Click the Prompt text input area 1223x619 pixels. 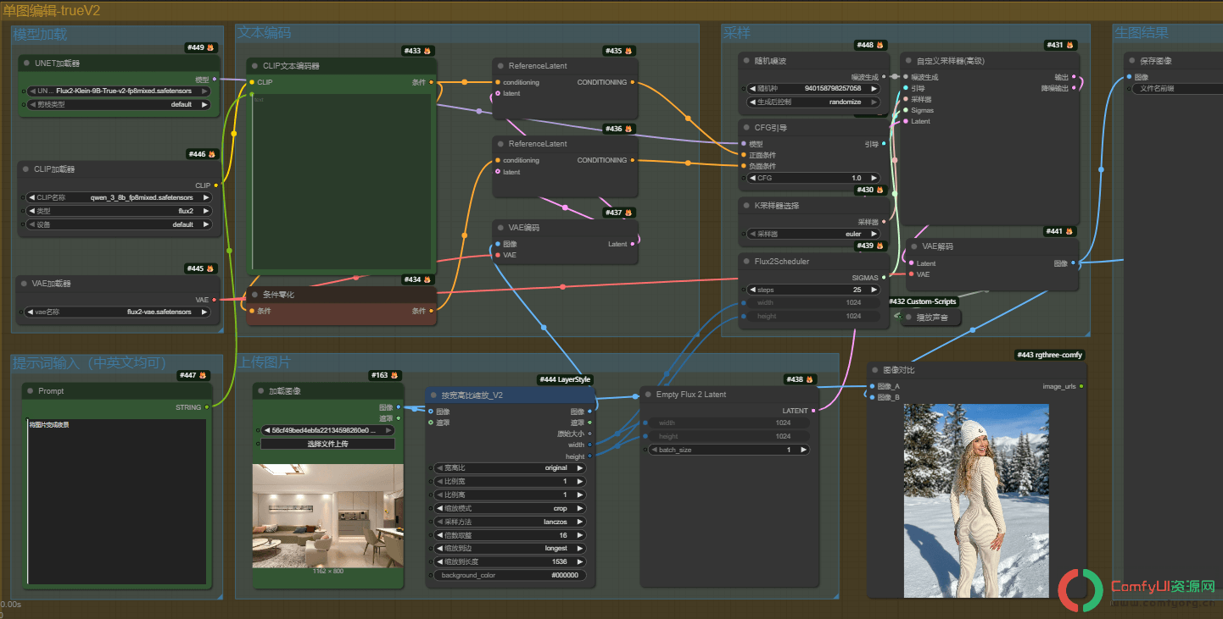[117, 501]
